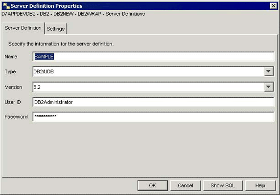Switch to the Server Definition tab
The image size is (280, 195).
pyautogui.click(x=23, y=28)
